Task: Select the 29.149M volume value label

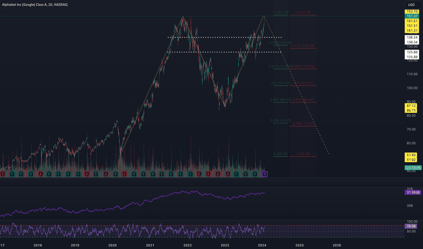Action: click(412, 168)
